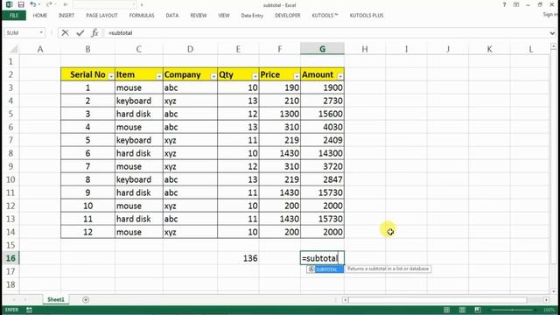Open the Data Entry tab
Image resolution: width=560 pixels, height=315 pixels.
point(252,16)
